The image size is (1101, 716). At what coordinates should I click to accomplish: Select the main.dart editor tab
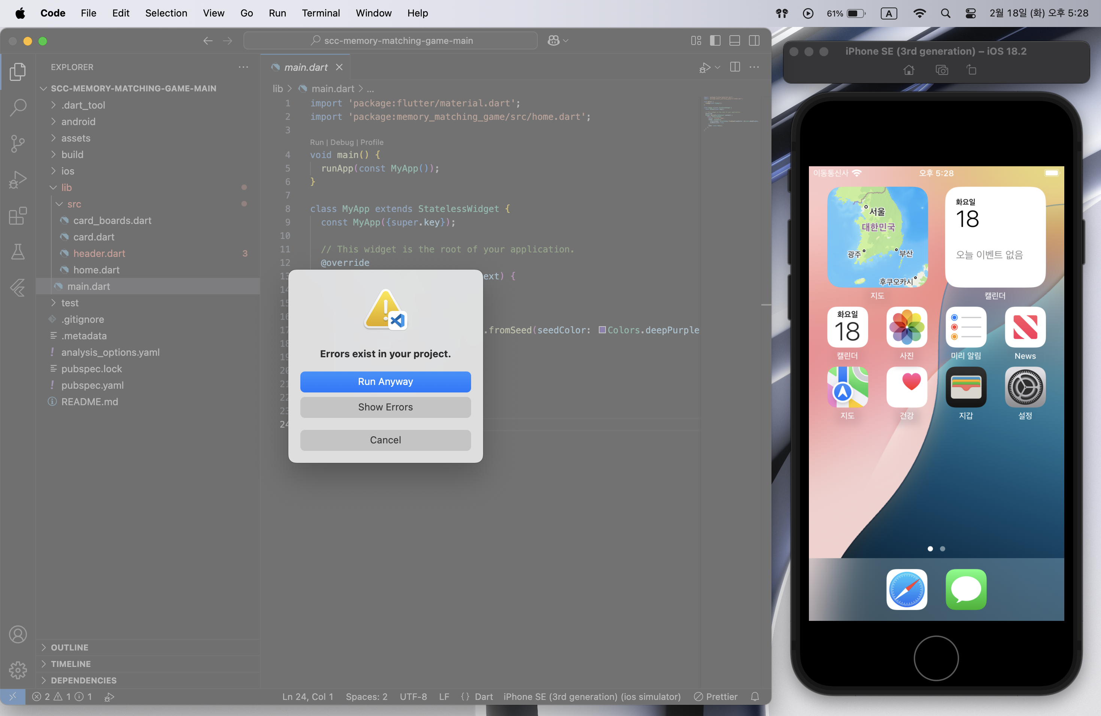click(305, 67)
